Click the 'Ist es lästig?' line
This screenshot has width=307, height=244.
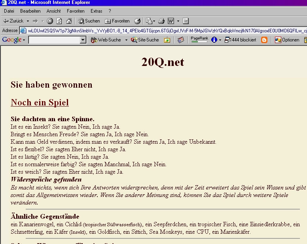60,157
